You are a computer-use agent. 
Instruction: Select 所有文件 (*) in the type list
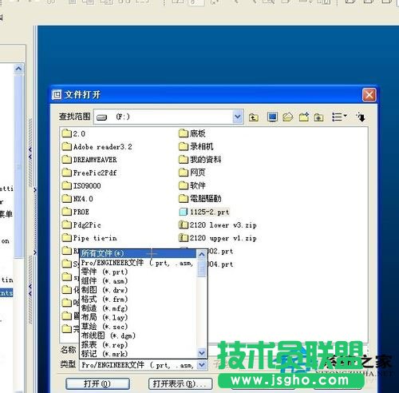tap(138, 253)
